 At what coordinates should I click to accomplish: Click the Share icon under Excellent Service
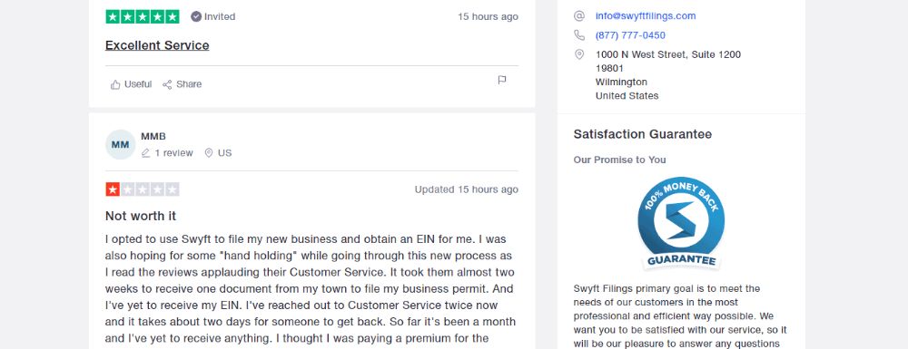(x=167, y=84)
